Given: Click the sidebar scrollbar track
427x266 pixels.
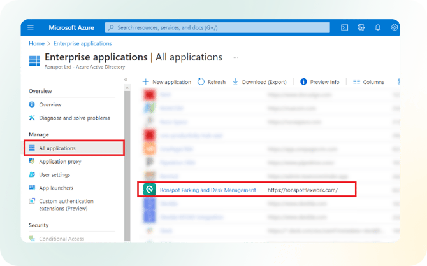Looking at the screenshot, I should click(x=127, y=166).
